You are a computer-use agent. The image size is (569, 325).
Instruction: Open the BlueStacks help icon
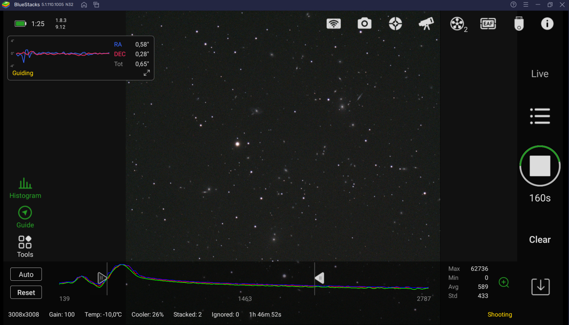point(513,5)
